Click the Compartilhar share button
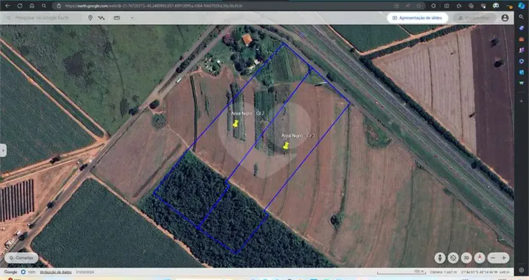Image resolution: width=529 pixels, height=280 pixels. (x=474, y=18)
